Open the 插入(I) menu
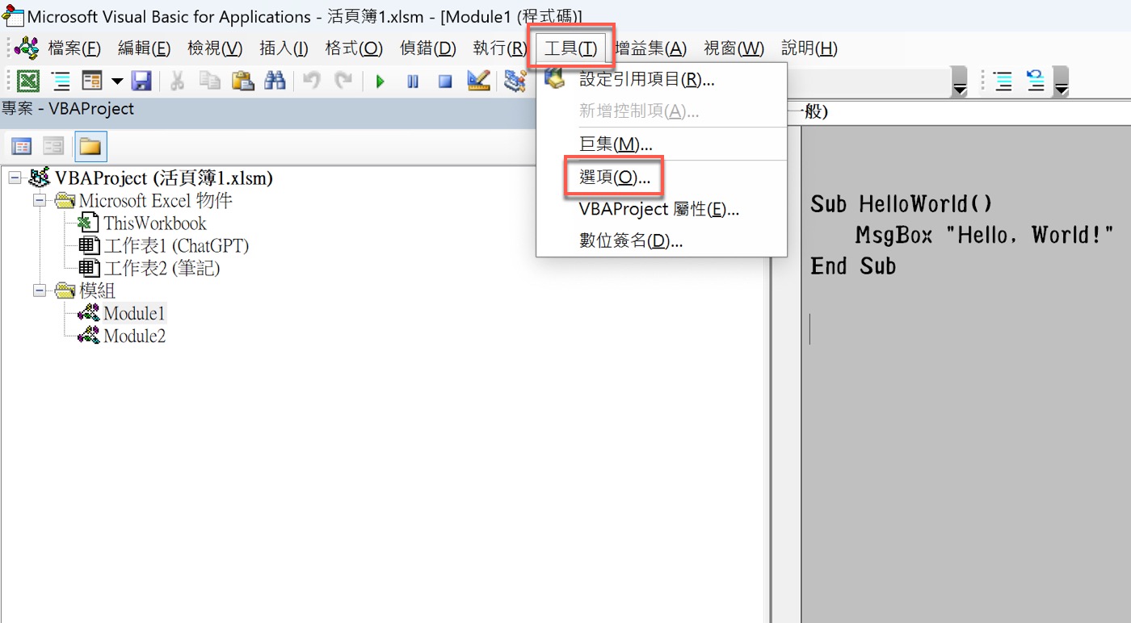Viewport: 1131px width, 623px height. 284,48
